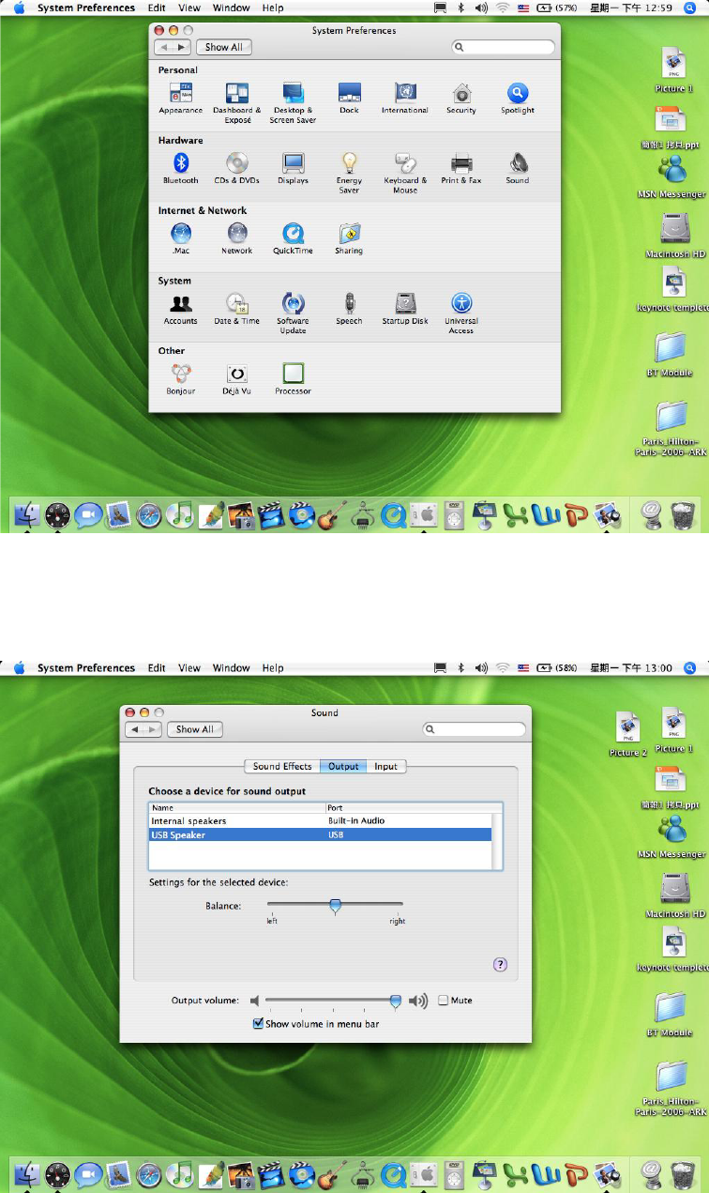Click the Sound window search field

(x=475, y=729)
